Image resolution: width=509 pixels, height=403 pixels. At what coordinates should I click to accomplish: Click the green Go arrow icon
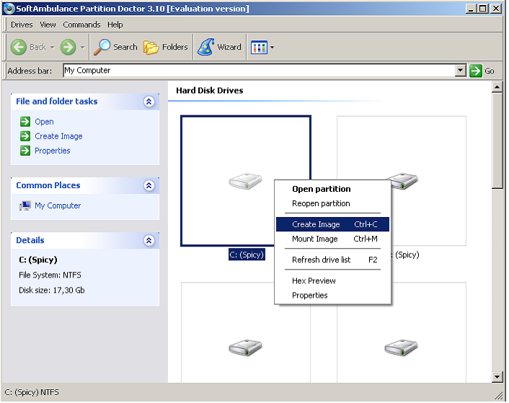click(476, 71)
